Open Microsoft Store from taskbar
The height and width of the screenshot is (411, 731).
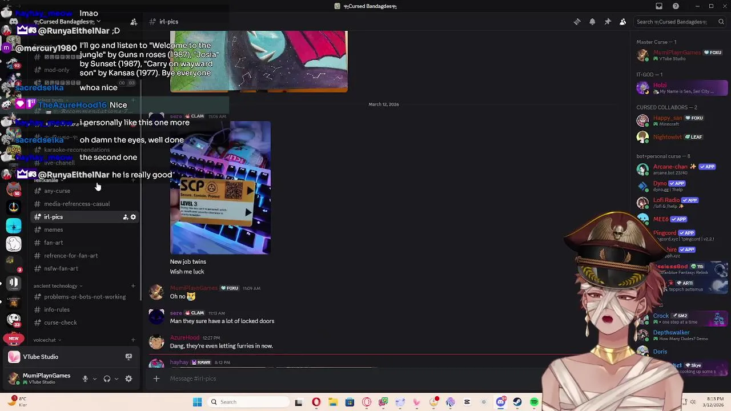point(350,402)
